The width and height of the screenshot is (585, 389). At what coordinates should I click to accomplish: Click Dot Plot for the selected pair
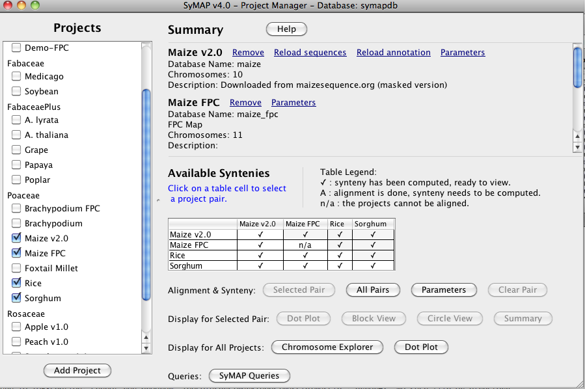304,319
